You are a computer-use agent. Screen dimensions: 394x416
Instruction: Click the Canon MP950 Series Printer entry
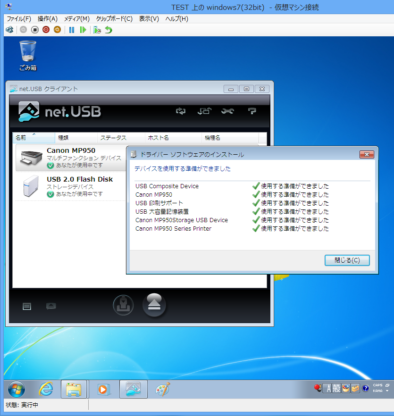click(x=173, y=228)
